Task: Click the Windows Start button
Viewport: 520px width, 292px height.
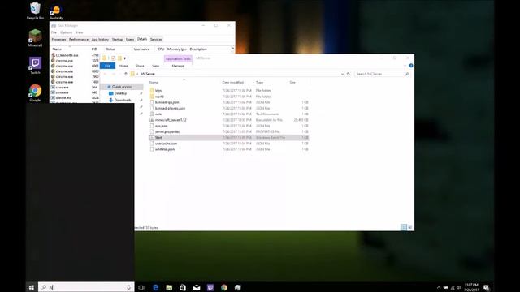Action: pos(32,287)
